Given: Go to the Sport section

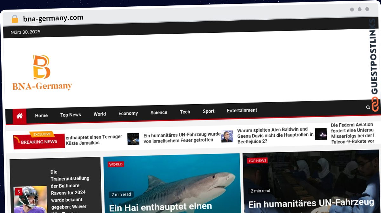Looking at the screenshot, I should pos(208,111).
